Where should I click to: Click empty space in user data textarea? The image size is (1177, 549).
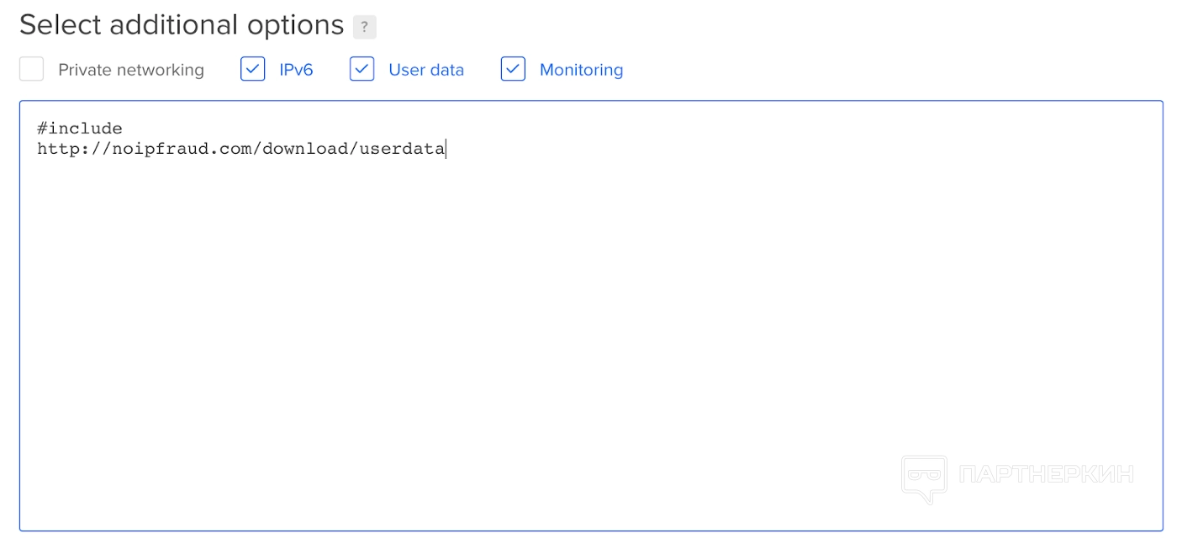pos(504,336)
